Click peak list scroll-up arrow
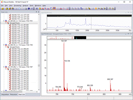Viewport: 133px width, 100px height. [x=39, y=14]
